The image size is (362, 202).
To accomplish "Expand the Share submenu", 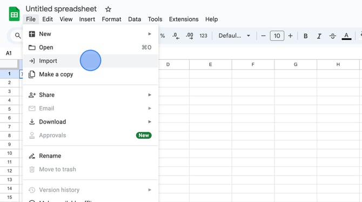I will 91,95.
